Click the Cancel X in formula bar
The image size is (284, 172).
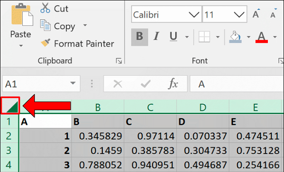click(x=118, y=84)
